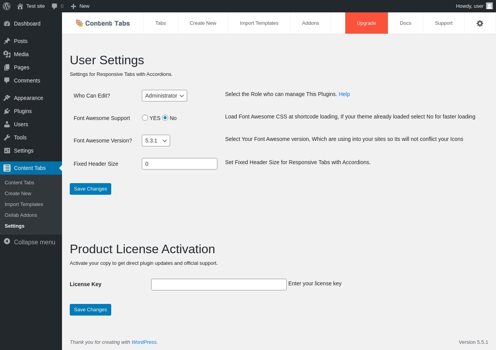Open the New content menu in admin bar

[80, 6]
